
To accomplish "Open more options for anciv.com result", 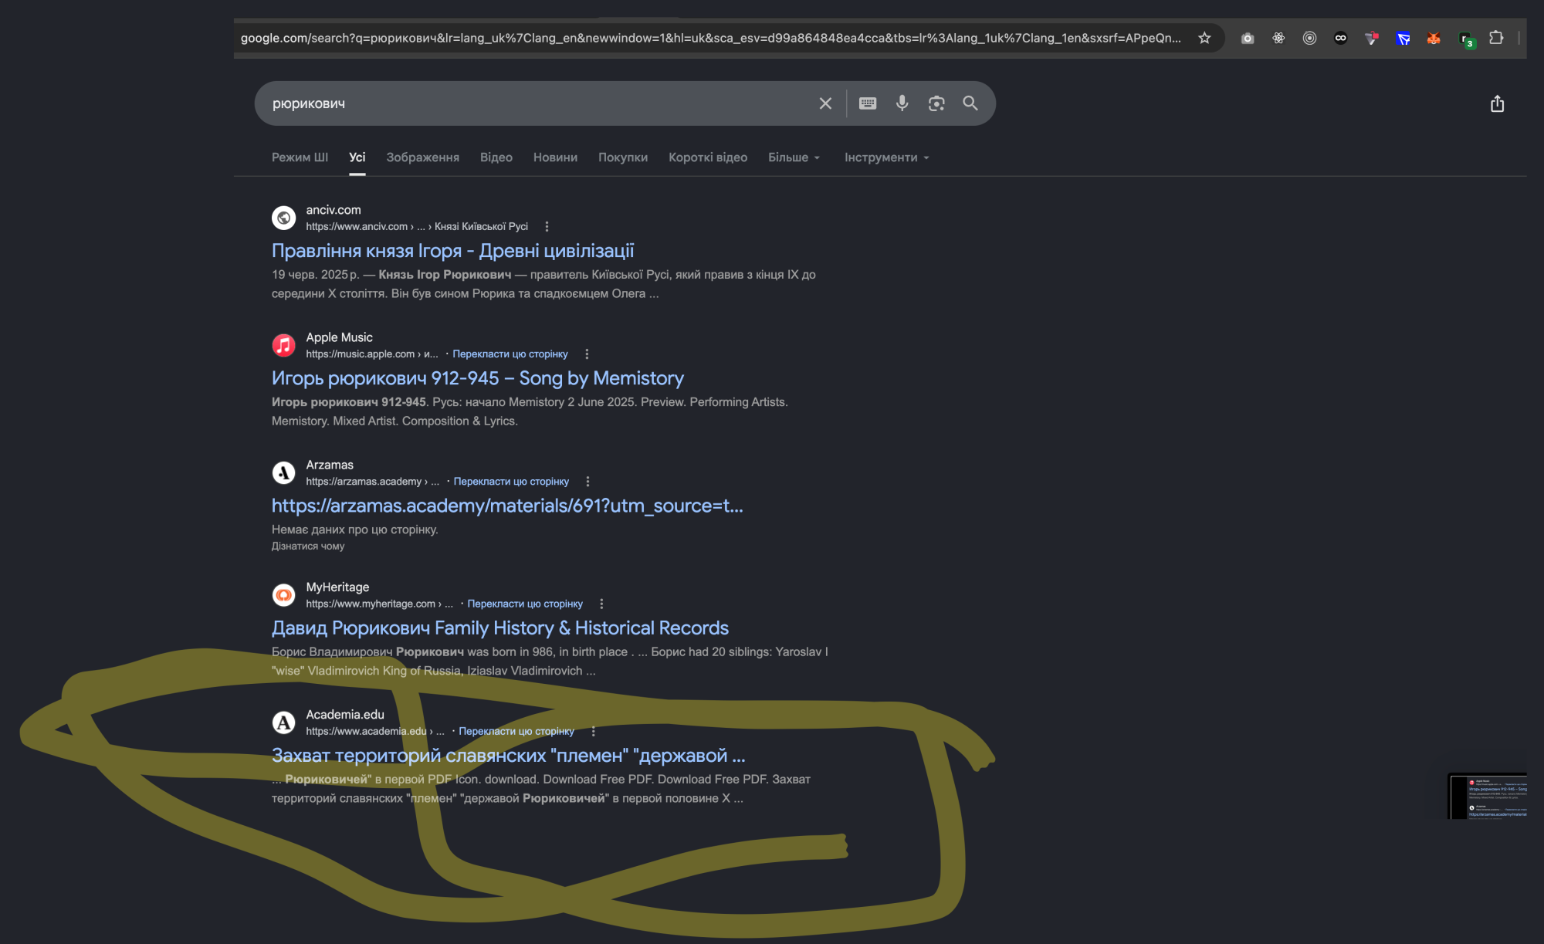I will click(547, 226).
